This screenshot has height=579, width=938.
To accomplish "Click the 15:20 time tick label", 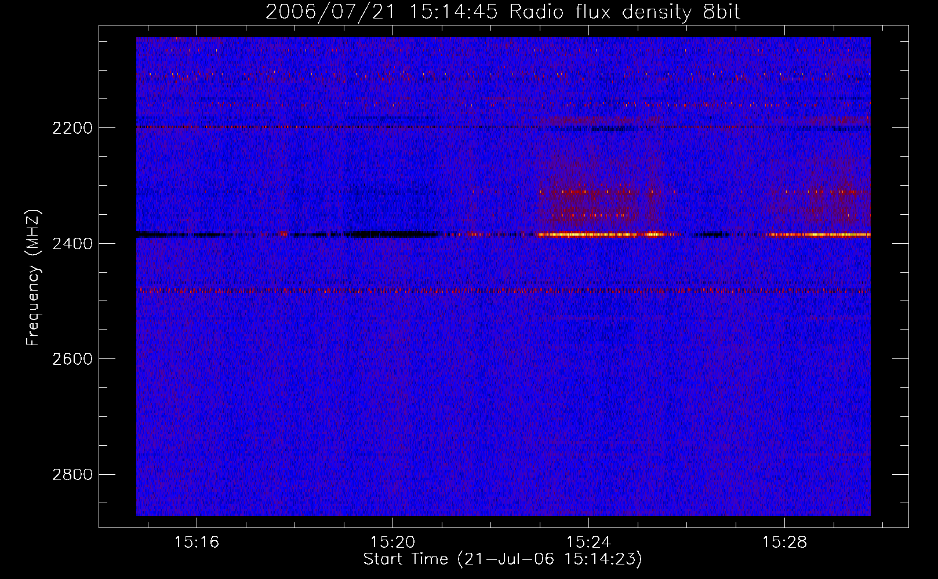I will click(x=392, y=543).
